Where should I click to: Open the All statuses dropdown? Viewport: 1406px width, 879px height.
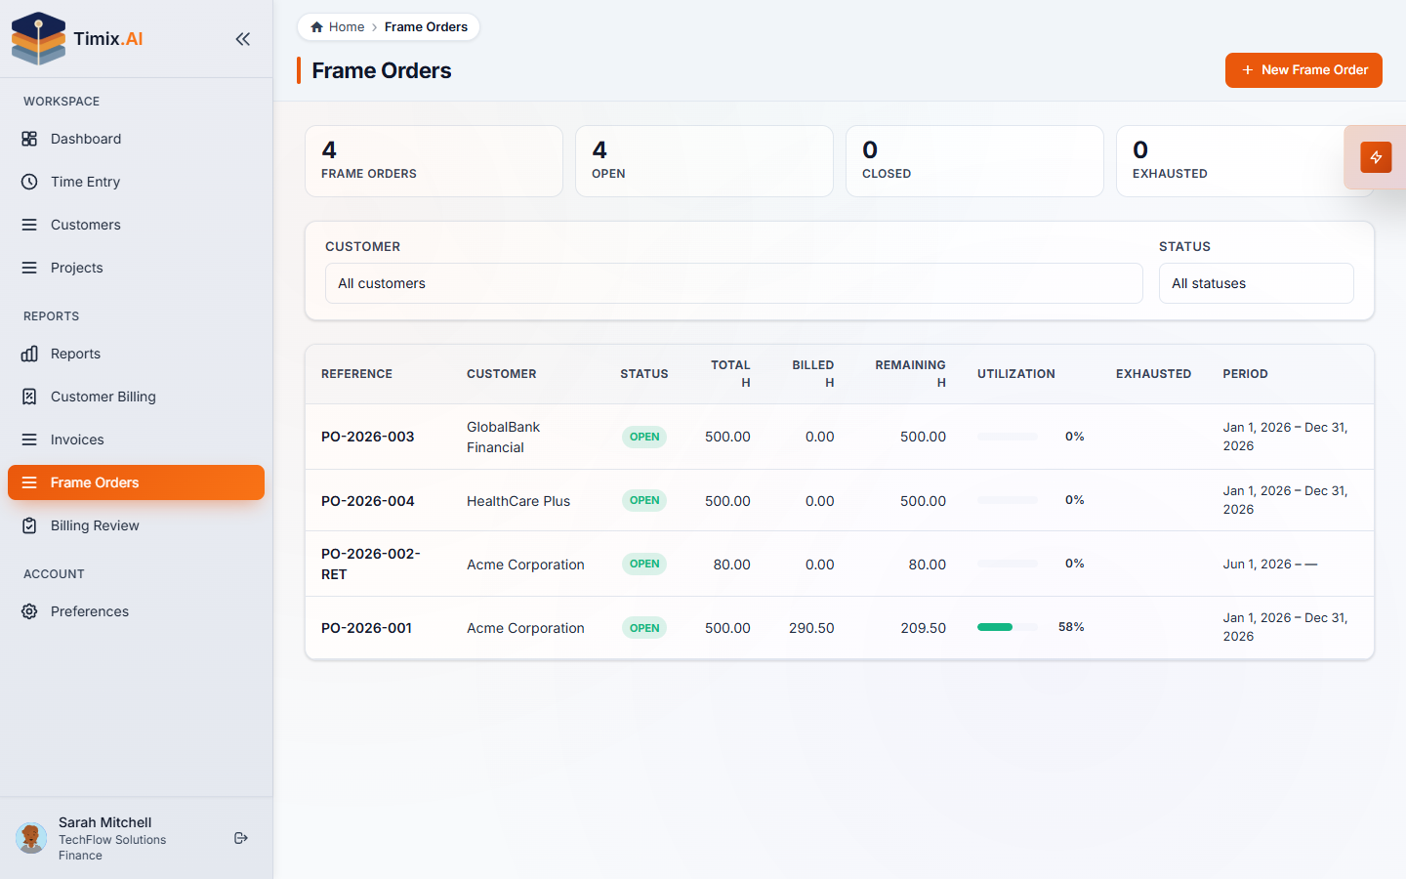click(1256, 283)
